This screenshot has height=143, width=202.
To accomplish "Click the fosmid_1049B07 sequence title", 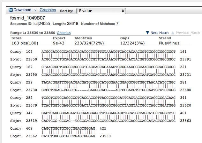I will (x=27, y=18).
